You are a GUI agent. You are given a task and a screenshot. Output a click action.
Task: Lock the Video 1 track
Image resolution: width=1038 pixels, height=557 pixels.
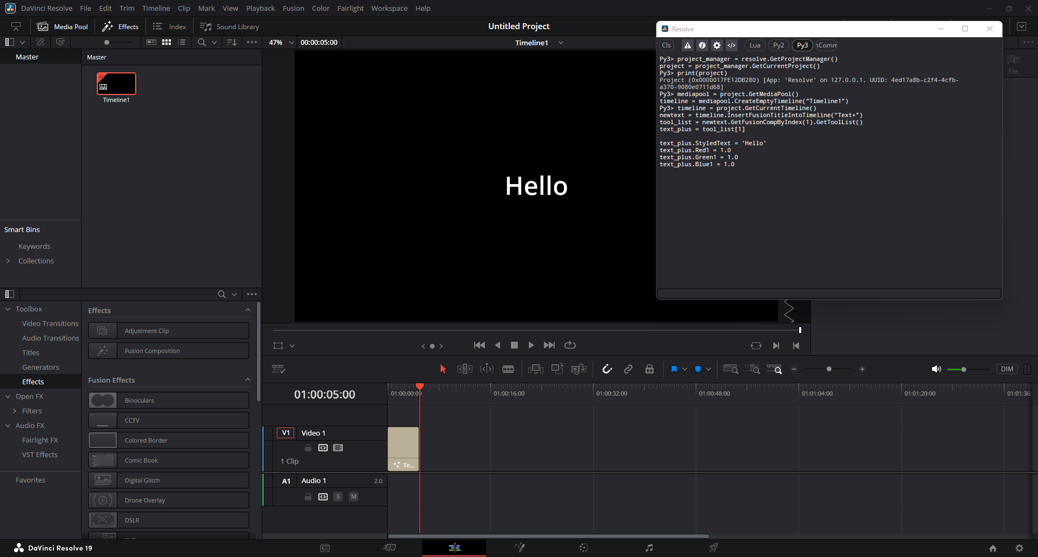click(x=308, y=448)
